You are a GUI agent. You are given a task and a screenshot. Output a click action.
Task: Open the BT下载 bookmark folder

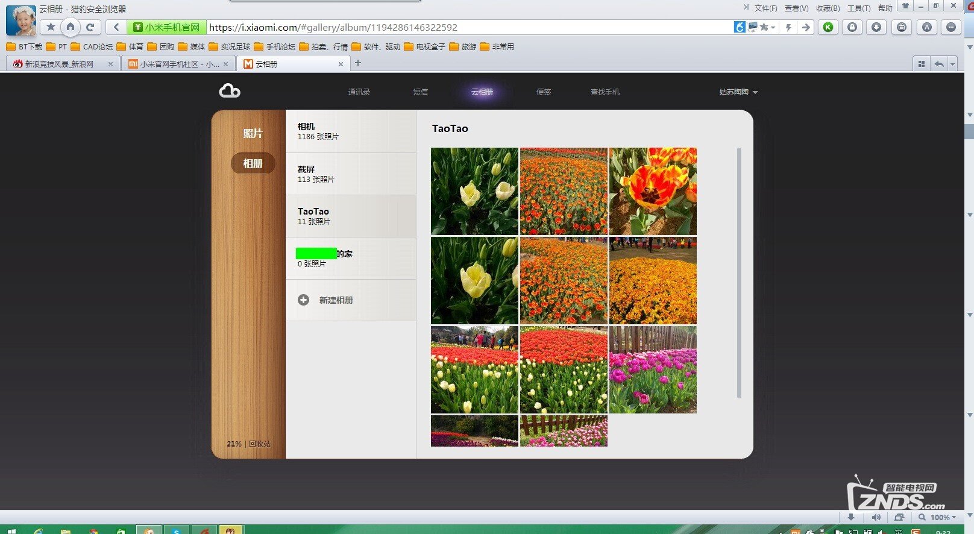(x=24, y=46)
